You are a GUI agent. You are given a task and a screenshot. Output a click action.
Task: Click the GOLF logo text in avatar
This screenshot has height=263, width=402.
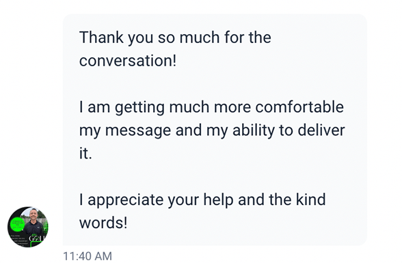click(37, 238)
